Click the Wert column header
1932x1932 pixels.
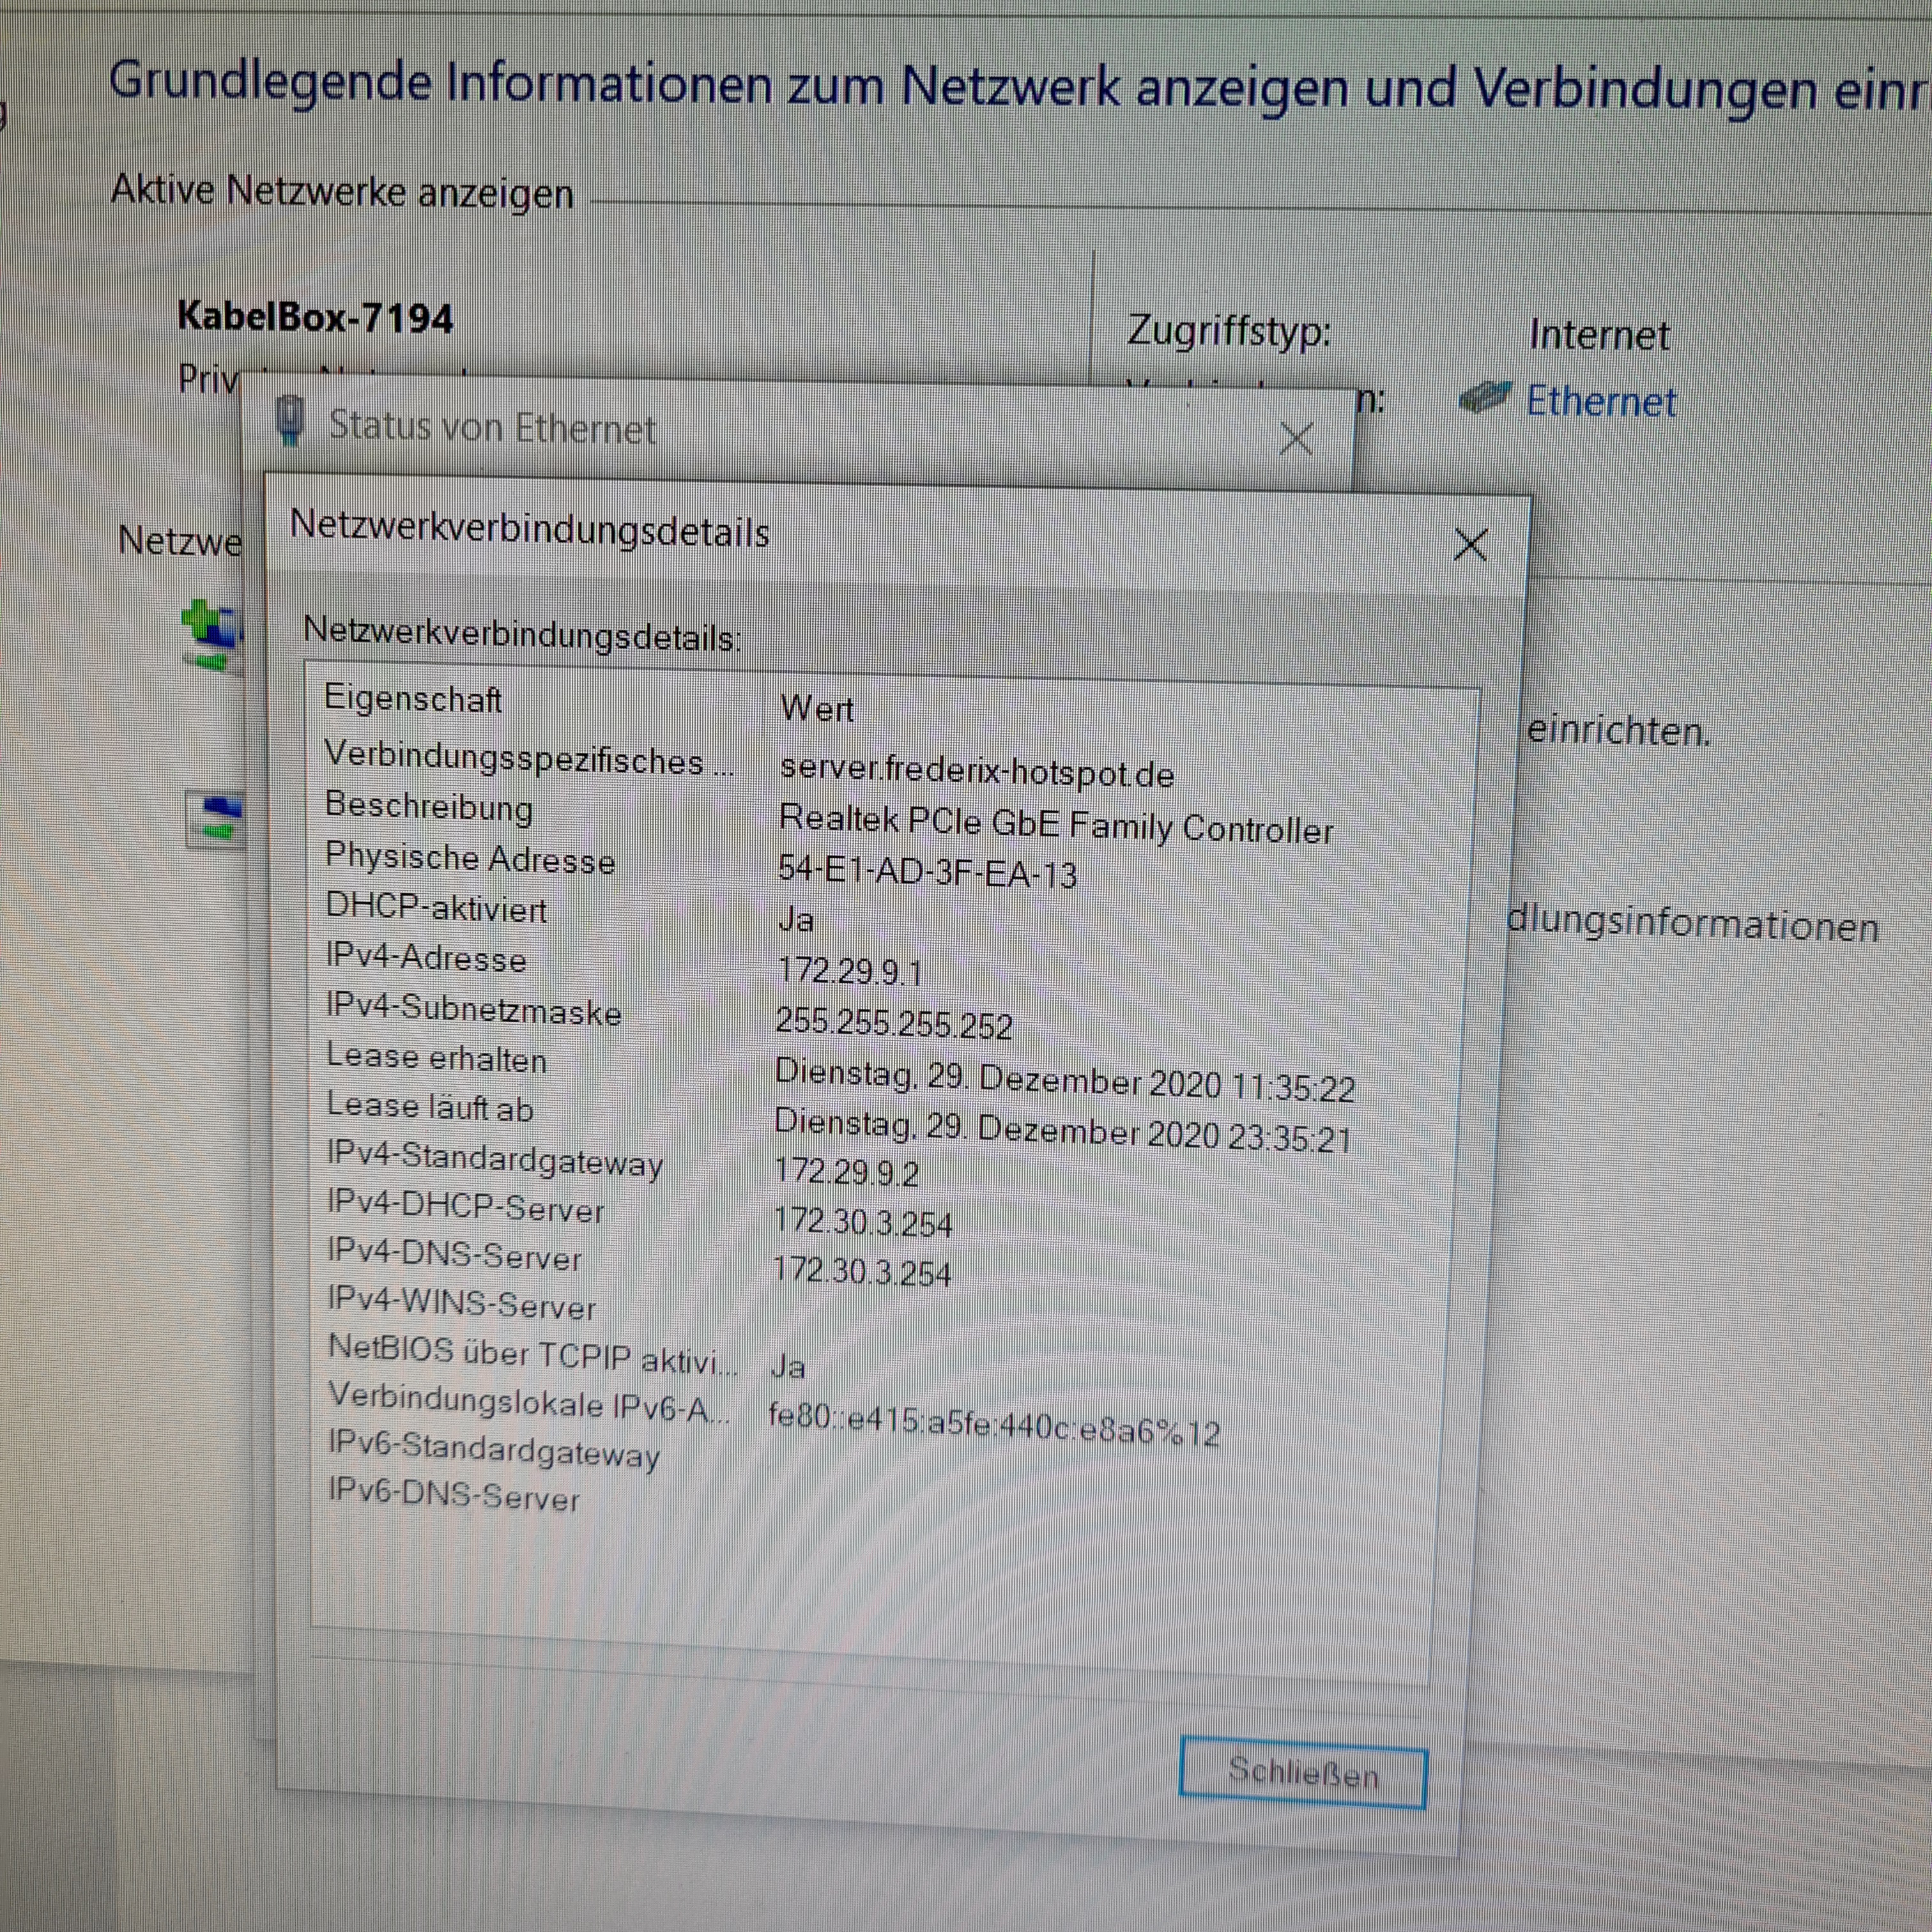click(x=817, y=709)
